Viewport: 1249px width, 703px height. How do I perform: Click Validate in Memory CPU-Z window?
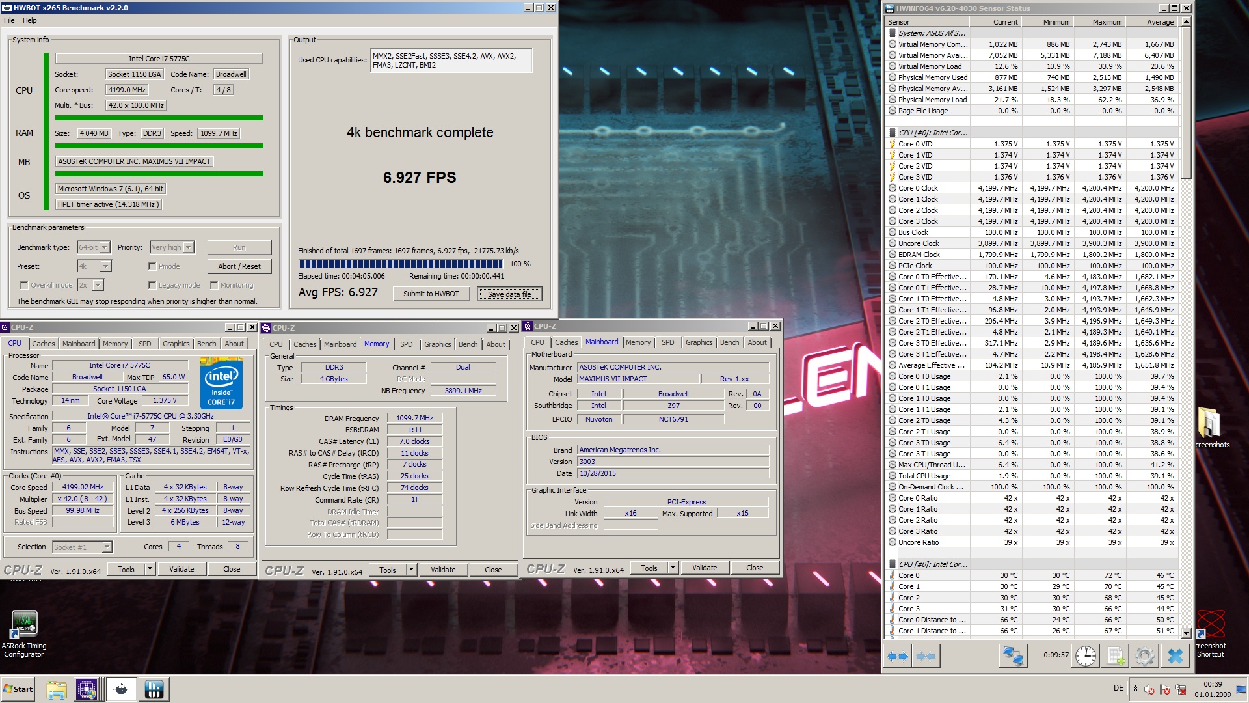(x=443, y=570)
